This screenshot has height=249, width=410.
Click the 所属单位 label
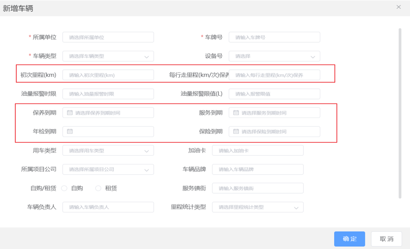[45, 37]
